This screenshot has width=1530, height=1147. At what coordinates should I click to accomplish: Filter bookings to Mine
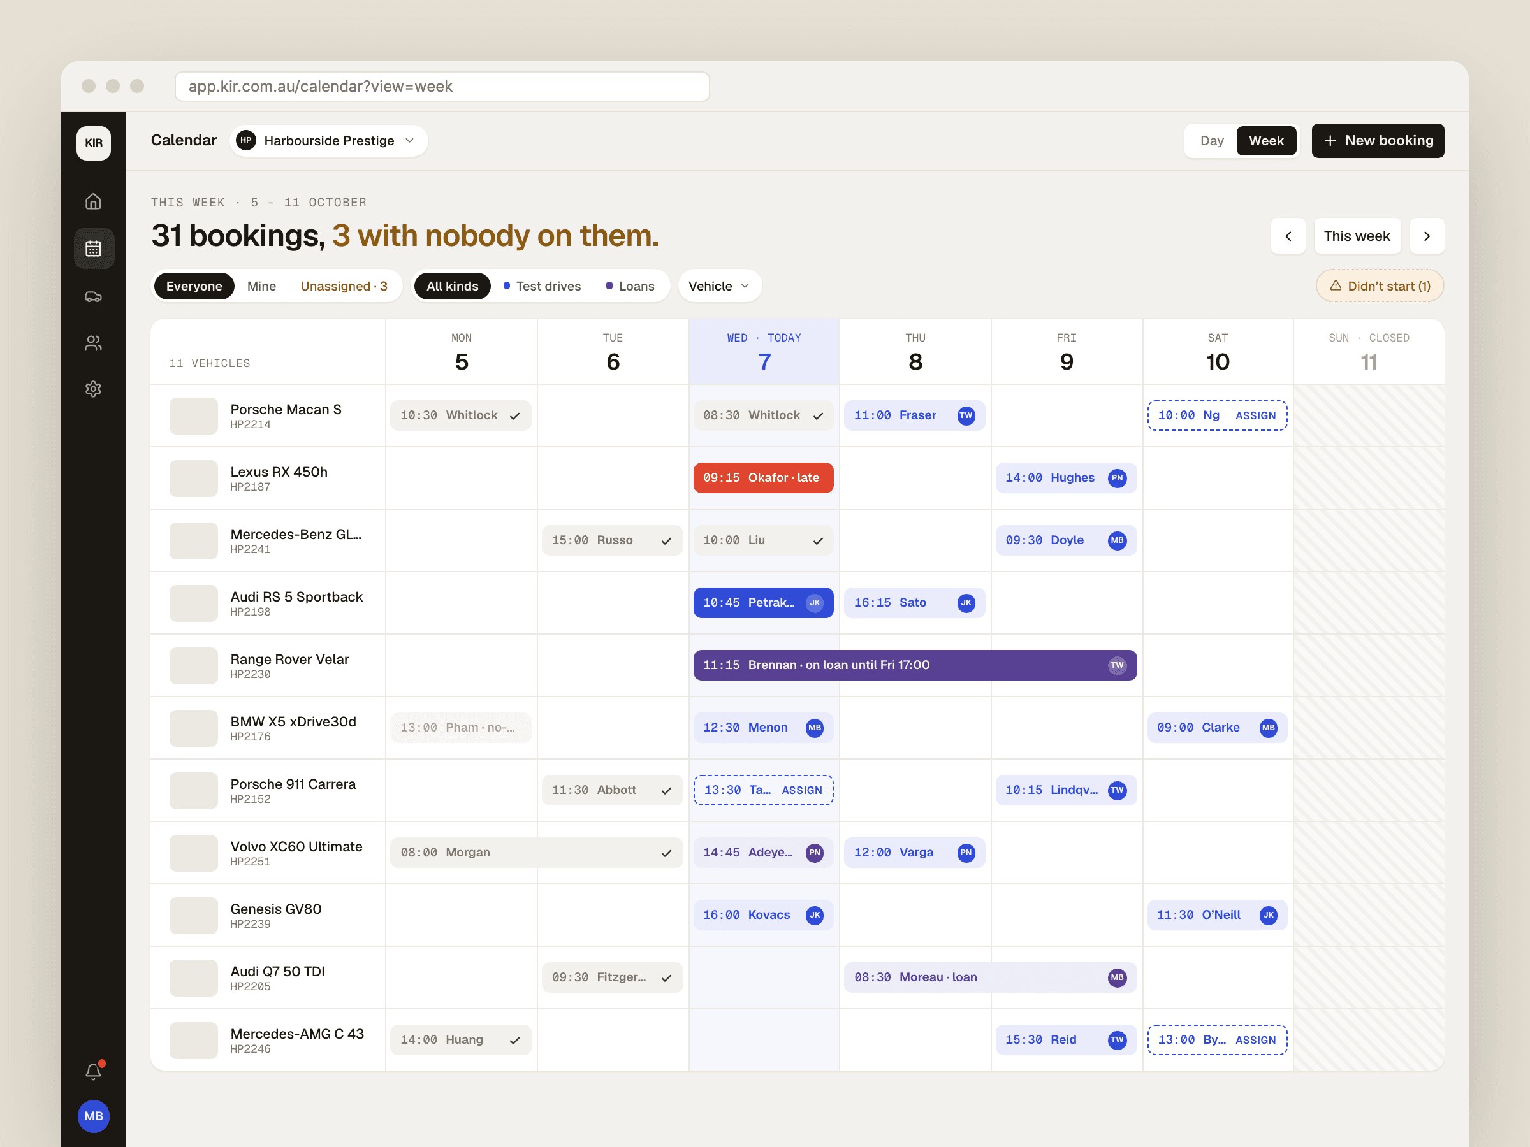point(261,285)
